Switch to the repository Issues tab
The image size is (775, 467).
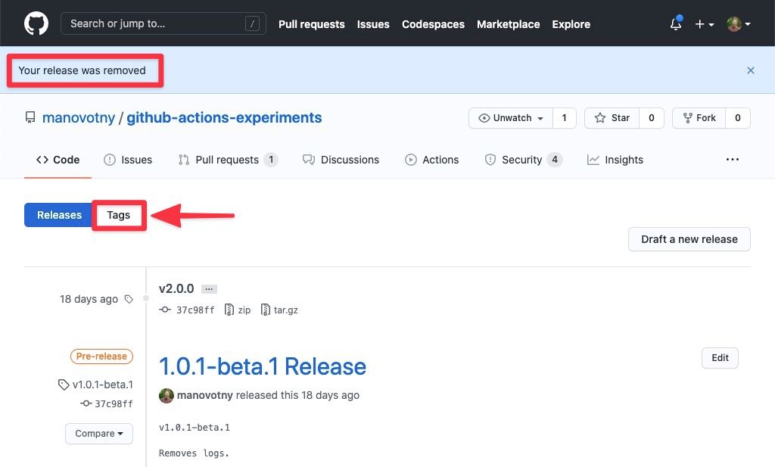tap(128, 160)
